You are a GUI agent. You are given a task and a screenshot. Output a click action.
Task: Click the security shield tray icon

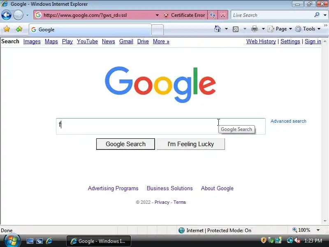pos(263,240)
